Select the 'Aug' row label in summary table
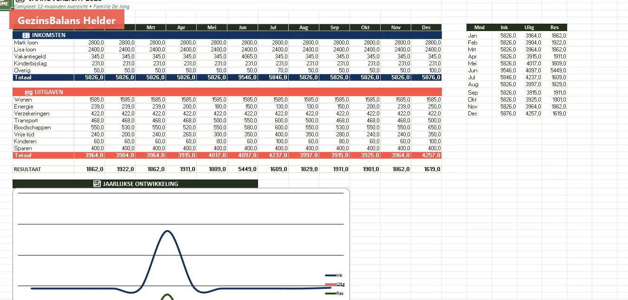This screenshot has width=628, height=300. click(473, 84)
